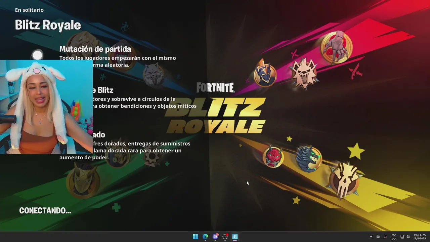
Task: Click the cloud sync tray icon
Action: click(378, 237)
